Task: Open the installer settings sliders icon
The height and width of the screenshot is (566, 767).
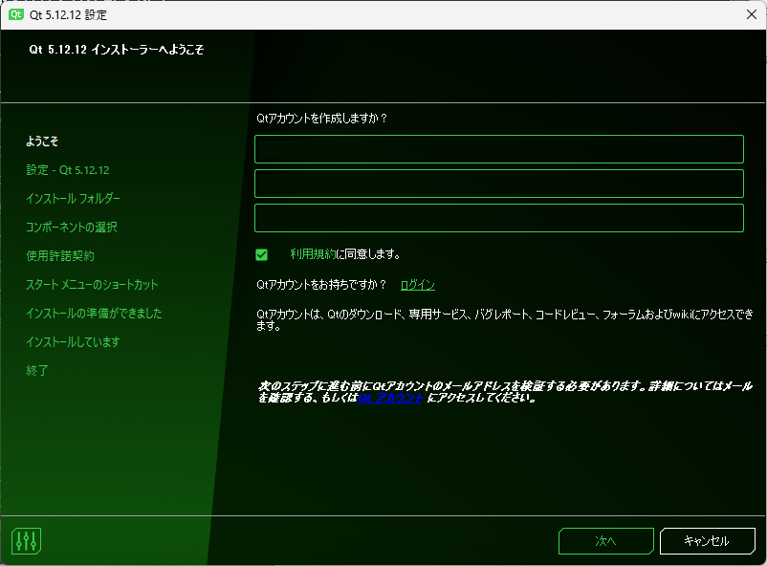Action: pyautogui.click(x=26, y=540)
